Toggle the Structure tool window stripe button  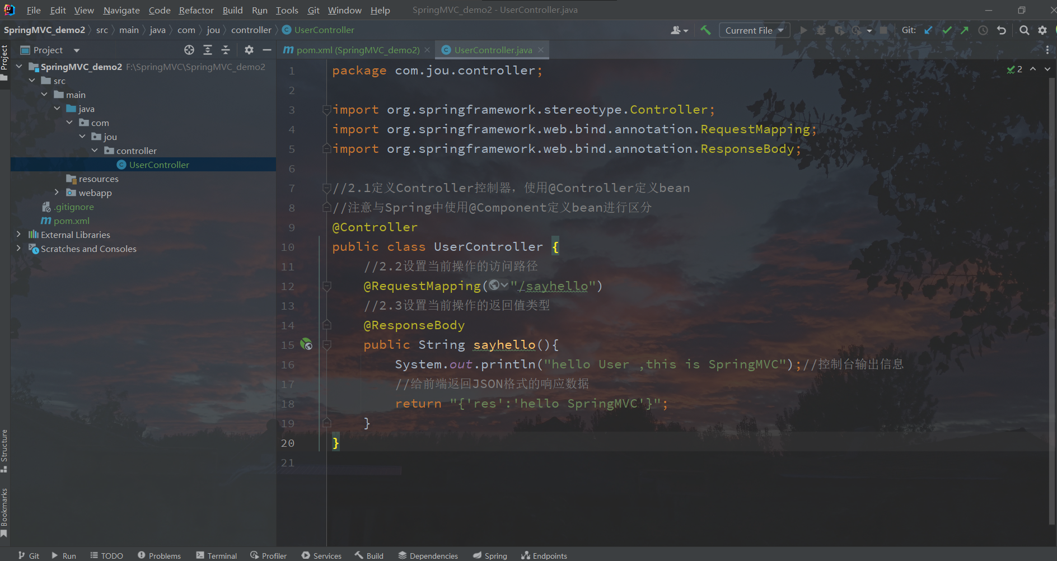[4, 451]
